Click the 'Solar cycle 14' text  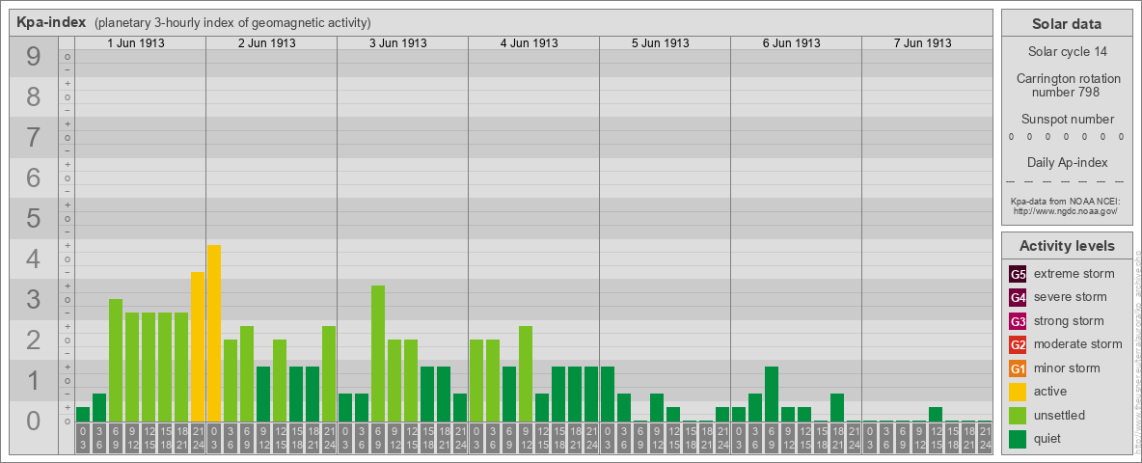pos(1067,52)
